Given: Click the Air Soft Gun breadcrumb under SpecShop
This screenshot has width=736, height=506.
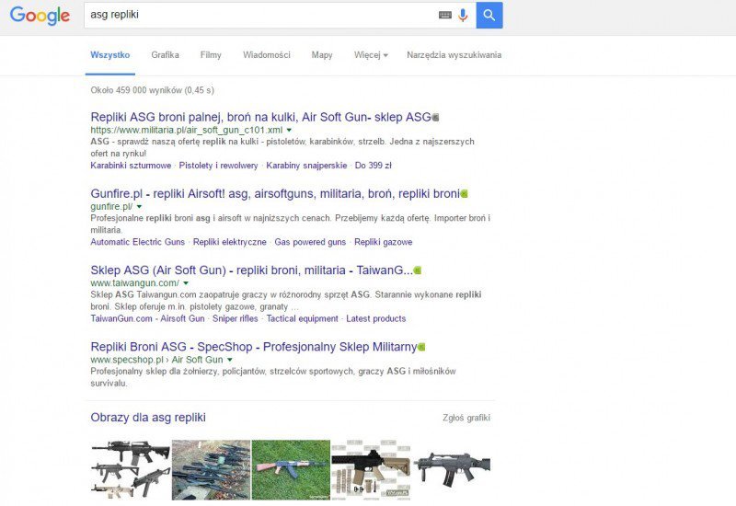Looking at the screenshot, I should (x=197, y=360).
